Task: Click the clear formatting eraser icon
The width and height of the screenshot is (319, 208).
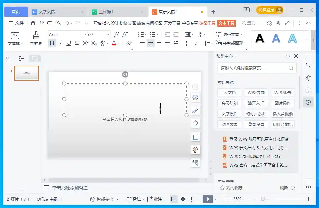Action: tap(130, 43)
